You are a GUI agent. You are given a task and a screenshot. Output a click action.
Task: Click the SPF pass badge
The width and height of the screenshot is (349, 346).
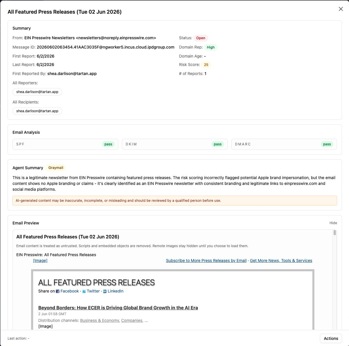click(108, 144)
